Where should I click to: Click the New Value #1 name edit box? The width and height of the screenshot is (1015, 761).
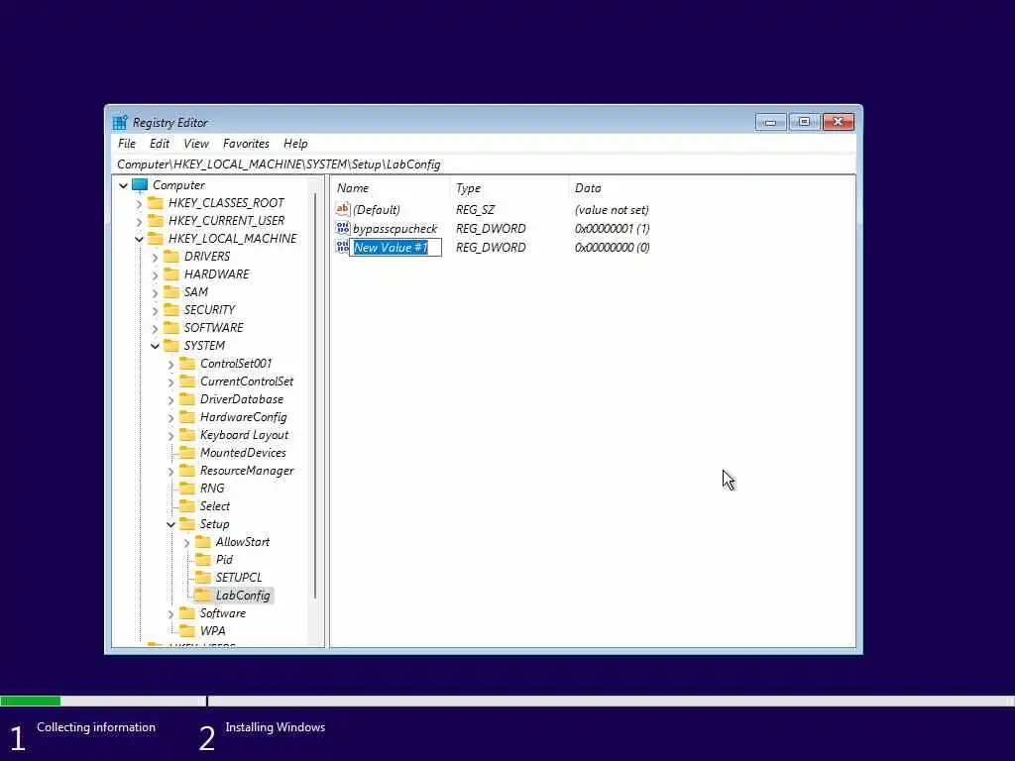pos(395,247)
